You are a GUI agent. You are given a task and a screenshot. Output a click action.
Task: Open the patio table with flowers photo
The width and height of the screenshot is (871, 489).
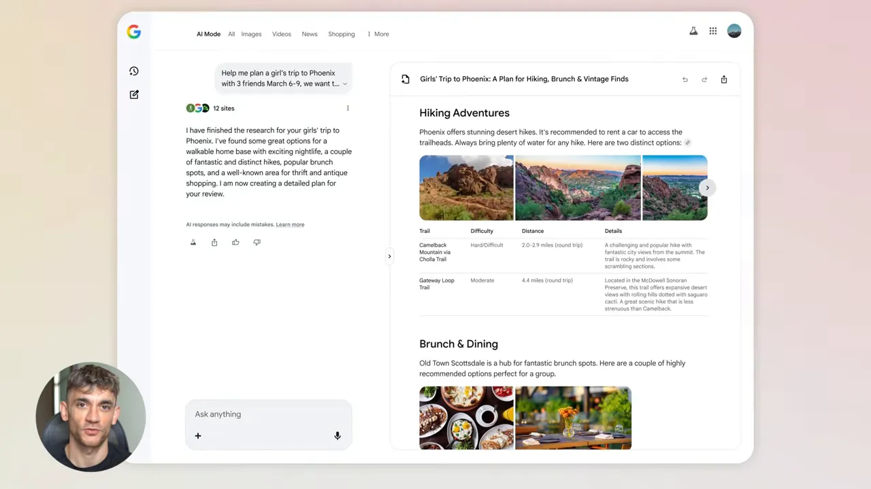[573, 418]
